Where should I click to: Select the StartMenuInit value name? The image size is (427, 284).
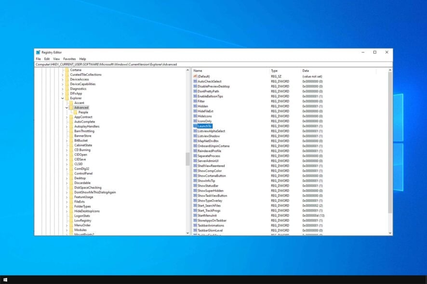207,216
